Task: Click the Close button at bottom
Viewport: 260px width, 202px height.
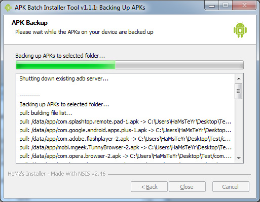Action: point(187,187)
